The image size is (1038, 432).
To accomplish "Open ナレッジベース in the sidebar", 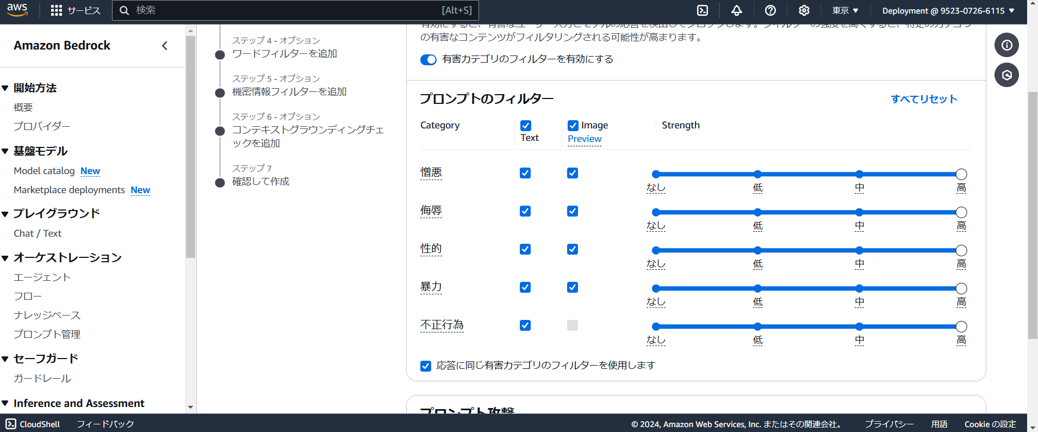I will [x=47, y=316].
